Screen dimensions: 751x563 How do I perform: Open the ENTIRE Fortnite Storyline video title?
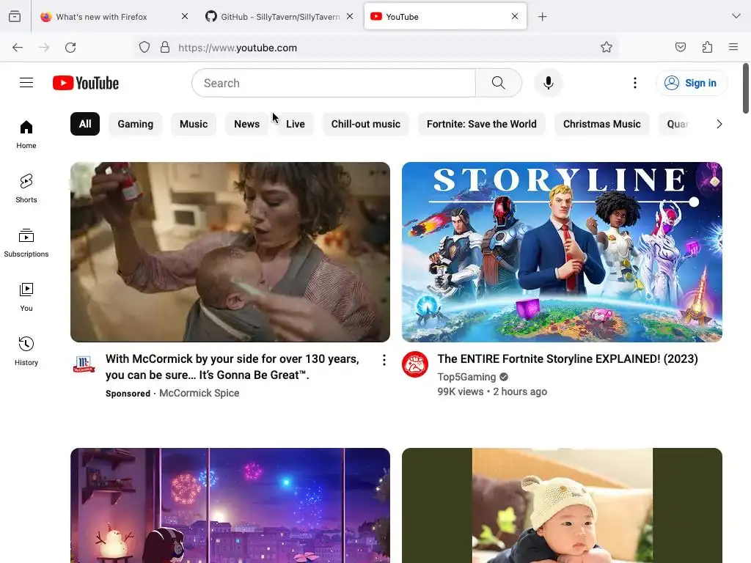pyautogui.click(x=568, y=359)
